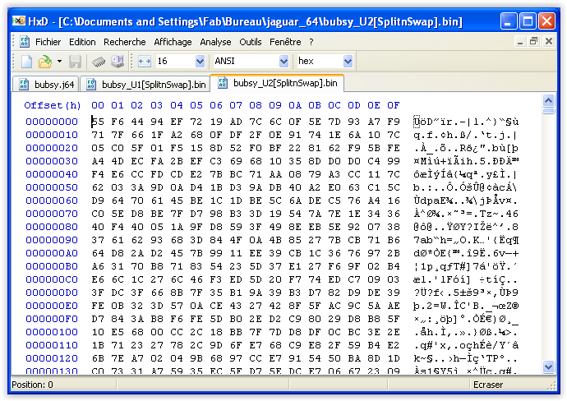Click the scrollbar up arrow
This screenshot has height=401, width=567.
(548, 99)
